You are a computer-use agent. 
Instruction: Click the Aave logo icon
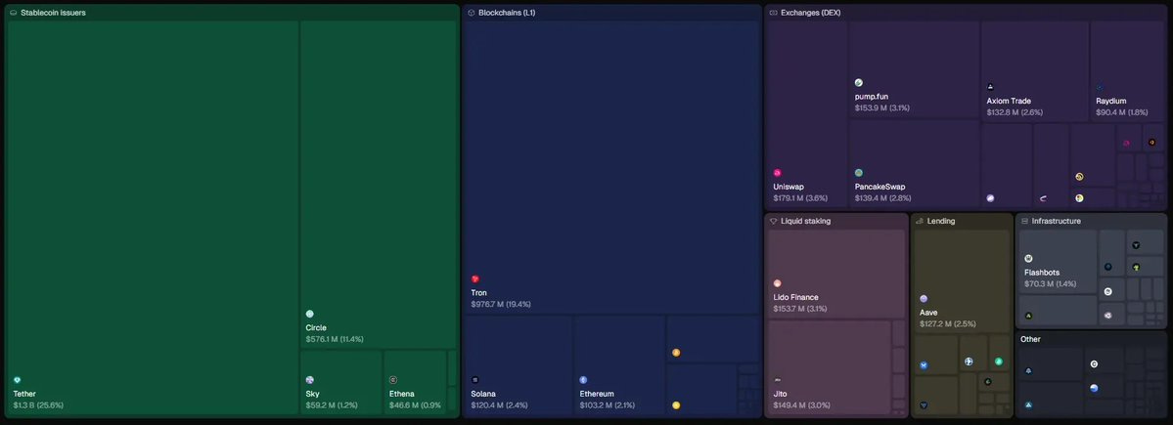click(x=924, y=299)
